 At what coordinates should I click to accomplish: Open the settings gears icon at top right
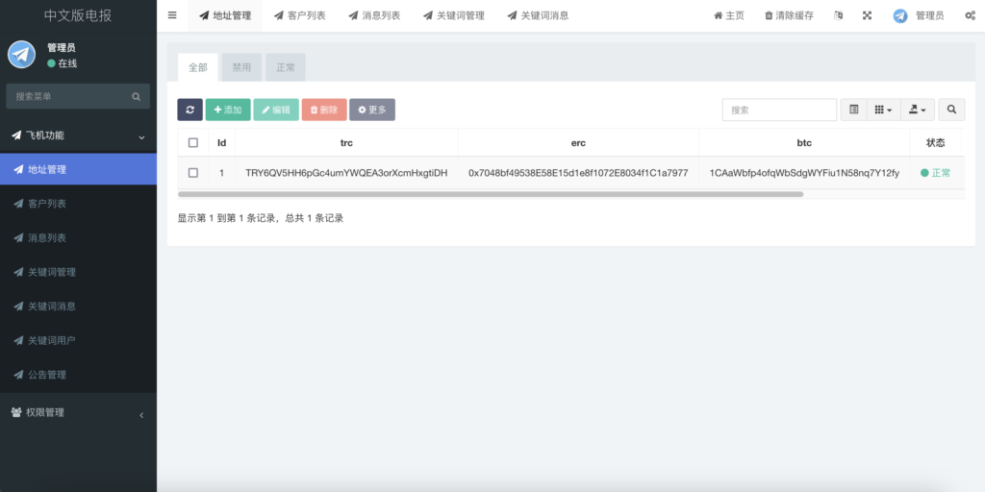tap(970, 15)
